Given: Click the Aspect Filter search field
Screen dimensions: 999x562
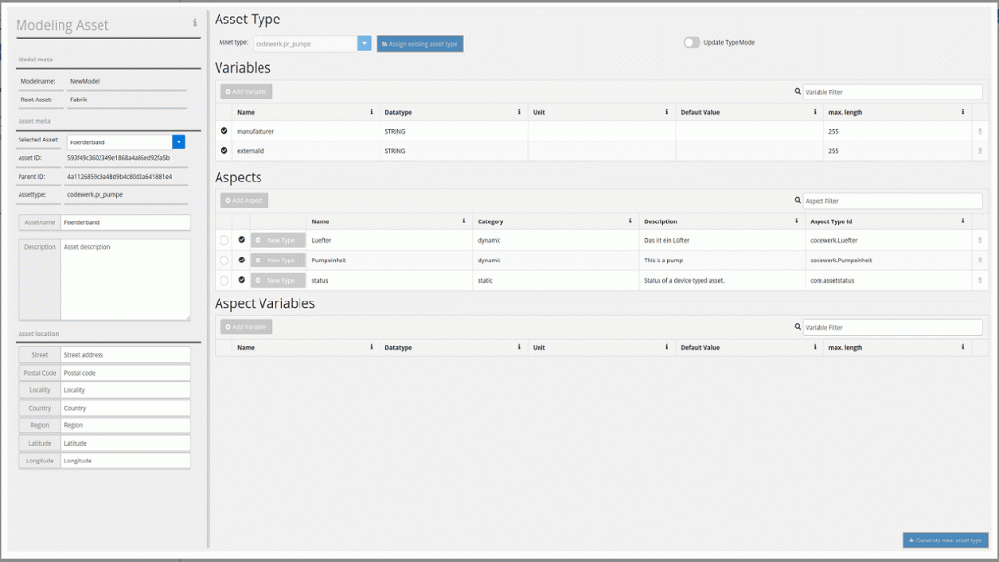Looking at the screenshot, I should coord(892,201).
